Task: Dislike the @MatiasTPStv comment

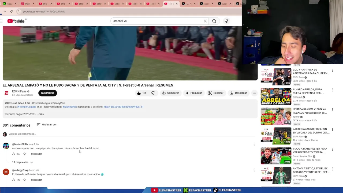Action: [25, 154]
